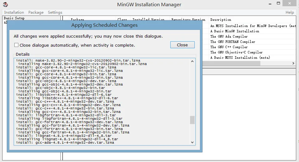Click log line 'installing gcc-core-4.8.1-4-mingw32-bin.tar.lzma'
299x162 pixels.
70,77
